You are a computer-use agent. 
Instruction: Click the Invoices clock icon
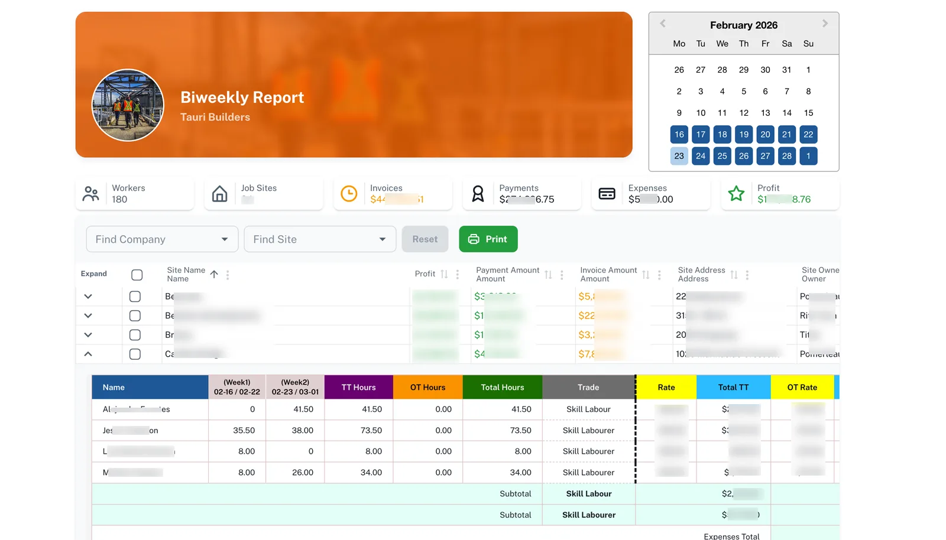point(349,194)
